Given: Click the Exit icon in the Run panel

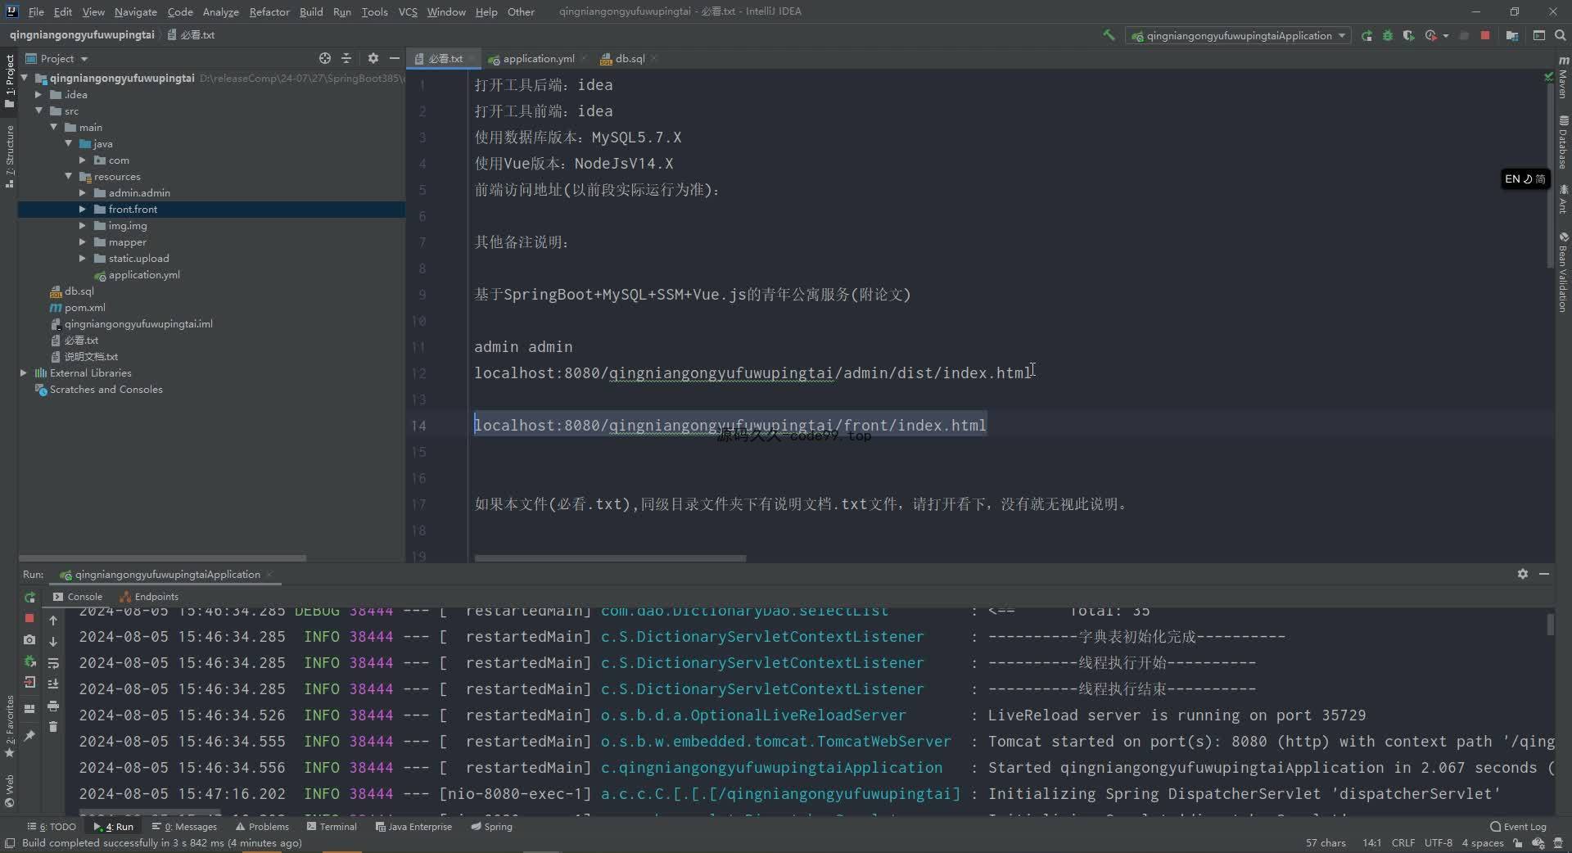Looking at the screenshot, I should [29, 683].
